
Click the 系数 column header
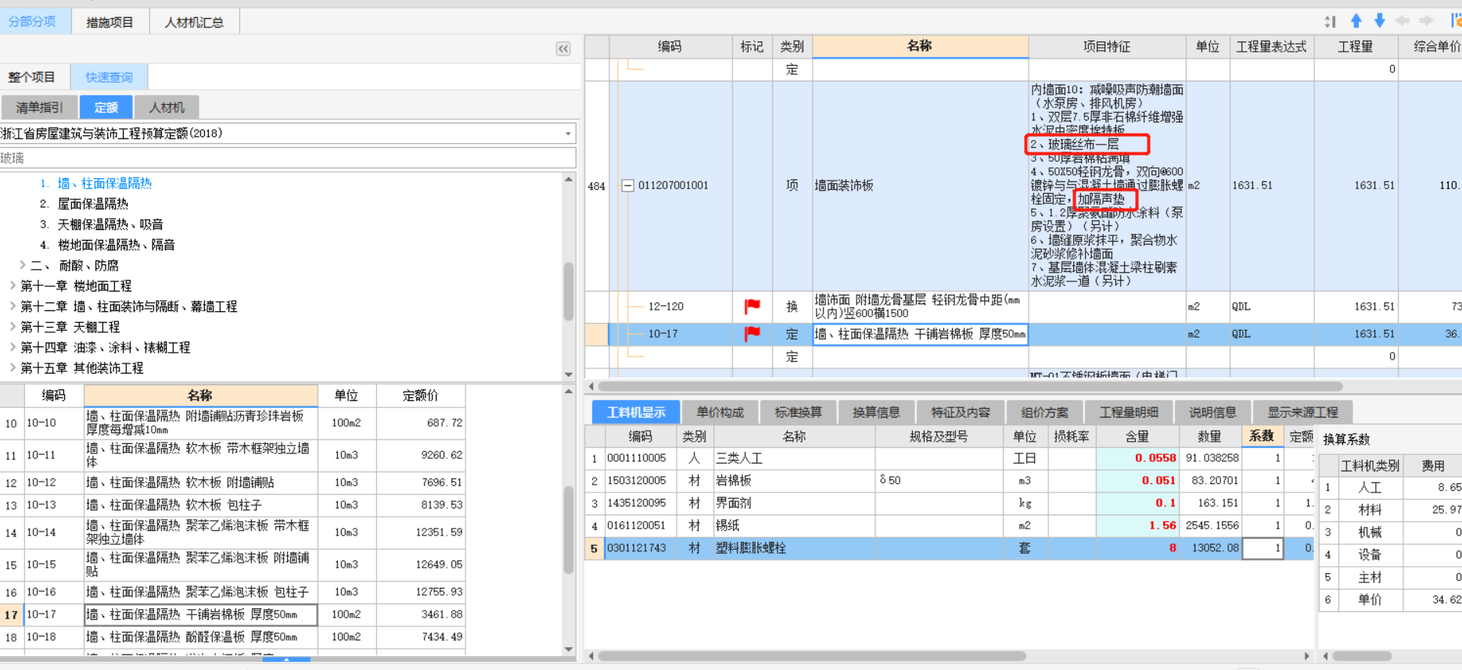tap(1262, 436)
